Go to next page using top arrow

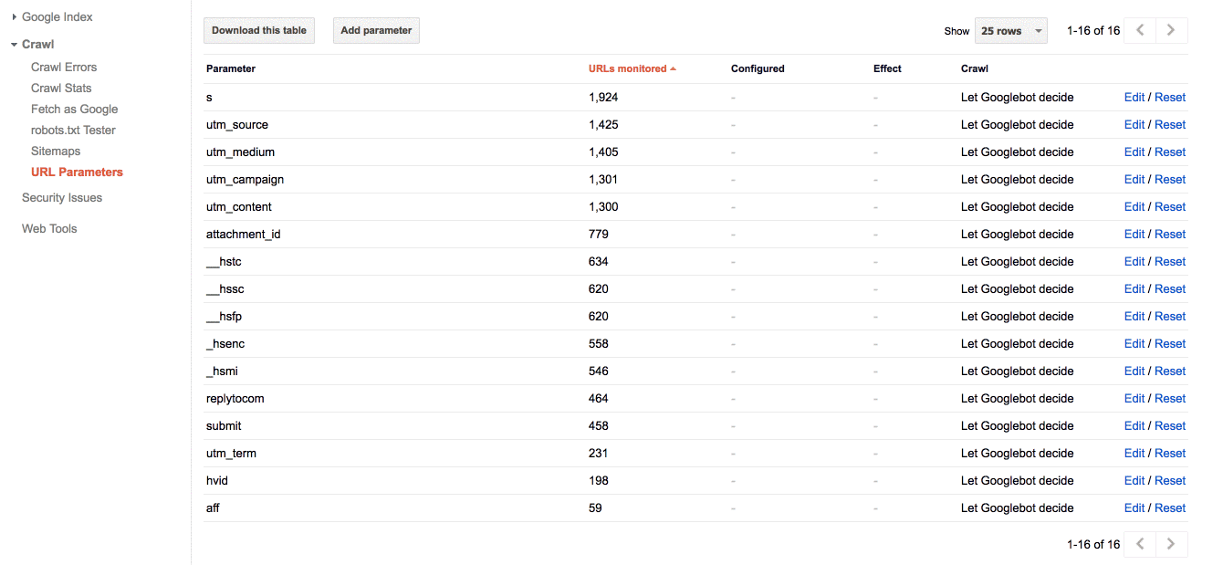click(1172, 30)
